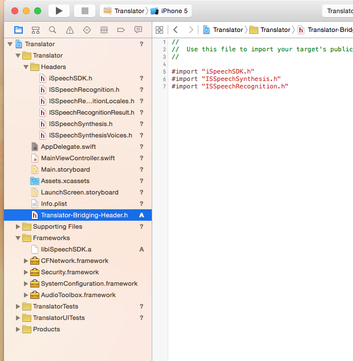
Task: Select ISSpeechSynthesisVoices.h file
Action: click(78, 135)
